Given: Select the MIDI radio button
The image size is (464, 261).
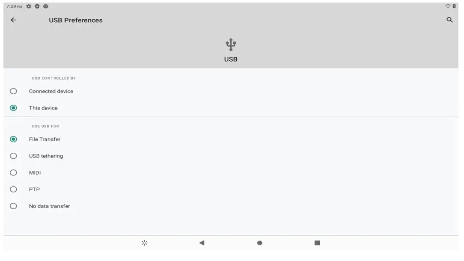Looking at the screenshot, I should pos(13,172).
